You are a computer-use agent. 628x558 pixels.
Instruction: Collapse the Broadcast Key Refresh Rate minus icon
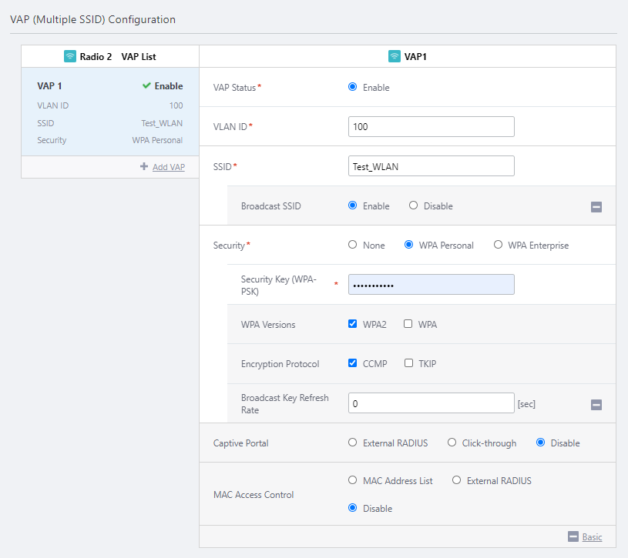(x=596, y=405)
